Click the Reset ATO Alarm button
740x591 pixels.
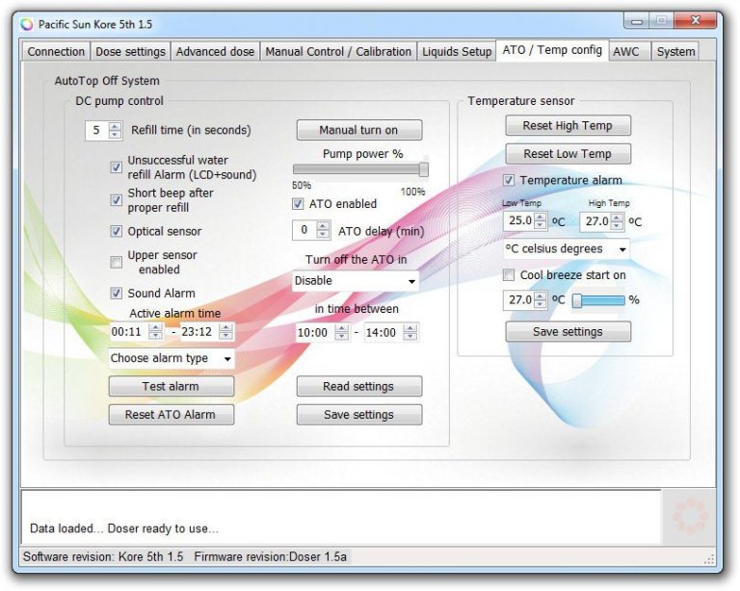pos(171,415)
